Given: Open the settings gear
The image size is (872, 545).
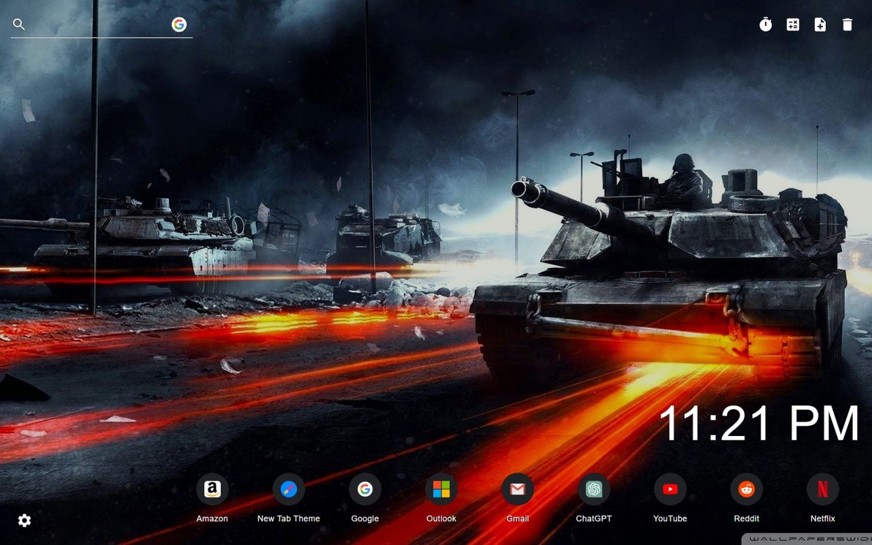Looking at the screenshot, I should coord(25,520).
